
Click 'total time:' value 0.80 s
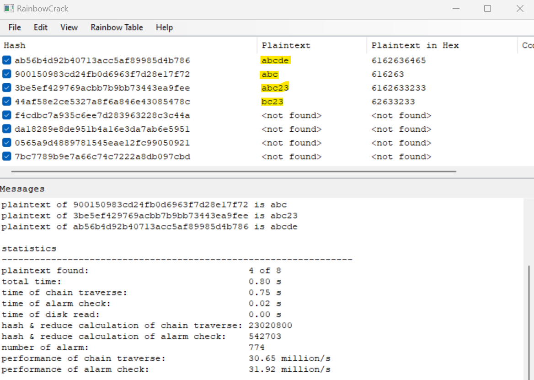click(x=265, y=282)
